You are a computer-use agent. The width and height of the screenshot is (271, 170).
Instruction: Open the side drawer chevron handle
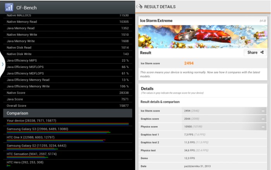[x=2, y=64]
